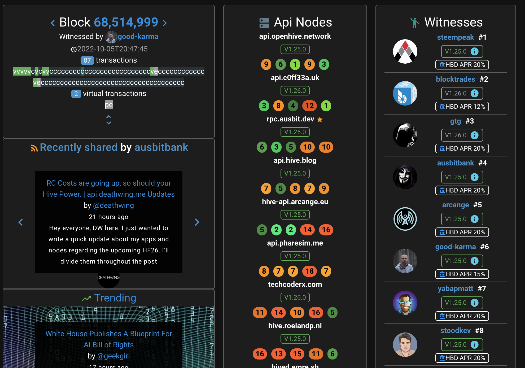Open blocktrades witness profile
Image resolution: width=525 pixels, height=368 pixels.
pyautogui.click(x=456, y=79)
